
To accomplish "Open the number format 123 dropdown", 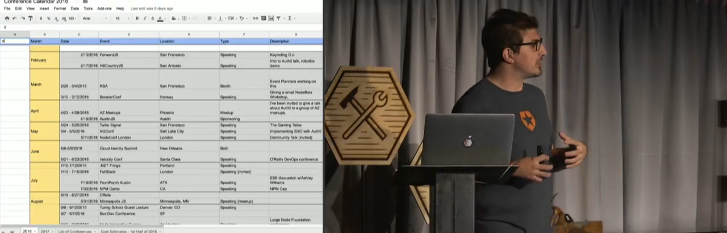I will 72,19.
